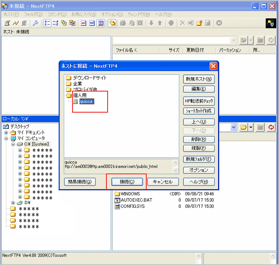
Task: Click the 新規フォルダ(F) button
Action: click(199, 159)
